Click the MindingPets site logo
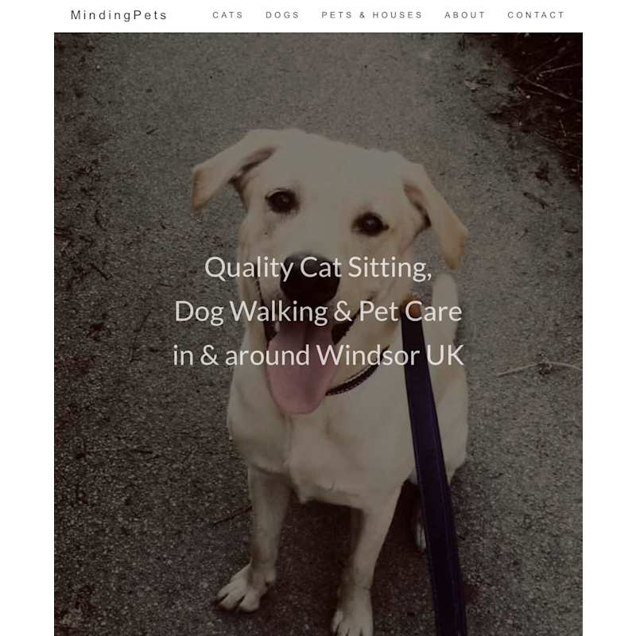Viewport: 636px width, 636px height. (x=118, y=15)
